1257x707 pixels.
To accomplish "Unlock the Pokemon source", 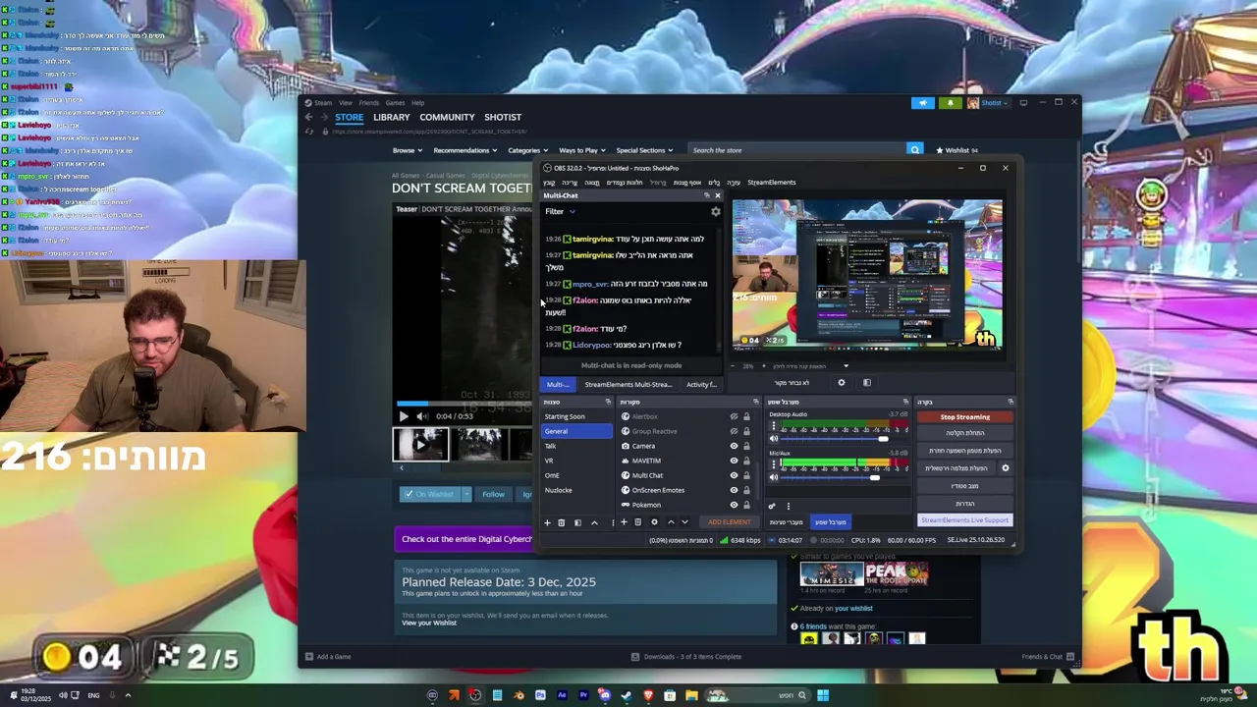I will pyautogui.click(x=746, y=505).
